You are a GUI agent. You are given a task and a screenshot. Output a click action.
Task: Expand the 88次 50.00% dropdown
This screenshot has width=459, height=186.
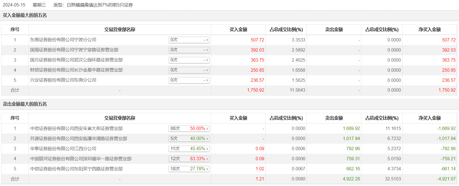(189, 129)
